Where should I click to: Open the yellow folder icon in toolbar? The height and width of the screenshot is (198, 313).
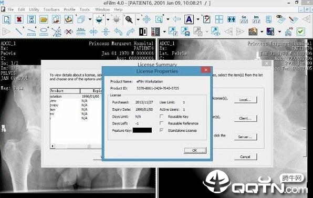point(44,19)
